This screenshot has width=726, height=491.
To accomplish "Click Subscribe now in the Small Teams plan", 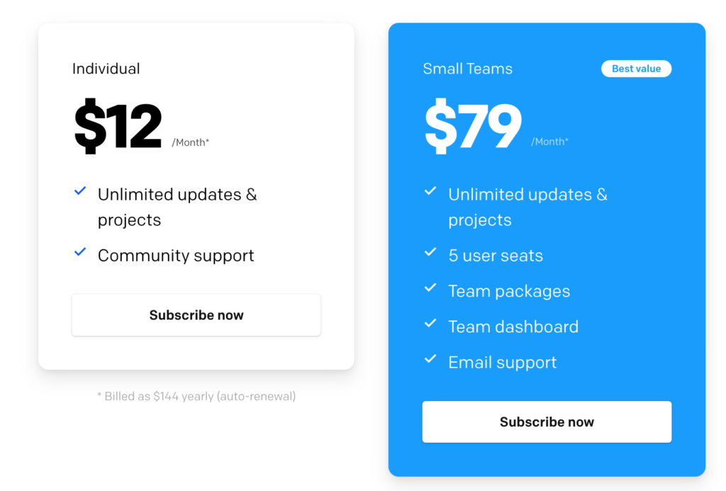I will [547, 422].
